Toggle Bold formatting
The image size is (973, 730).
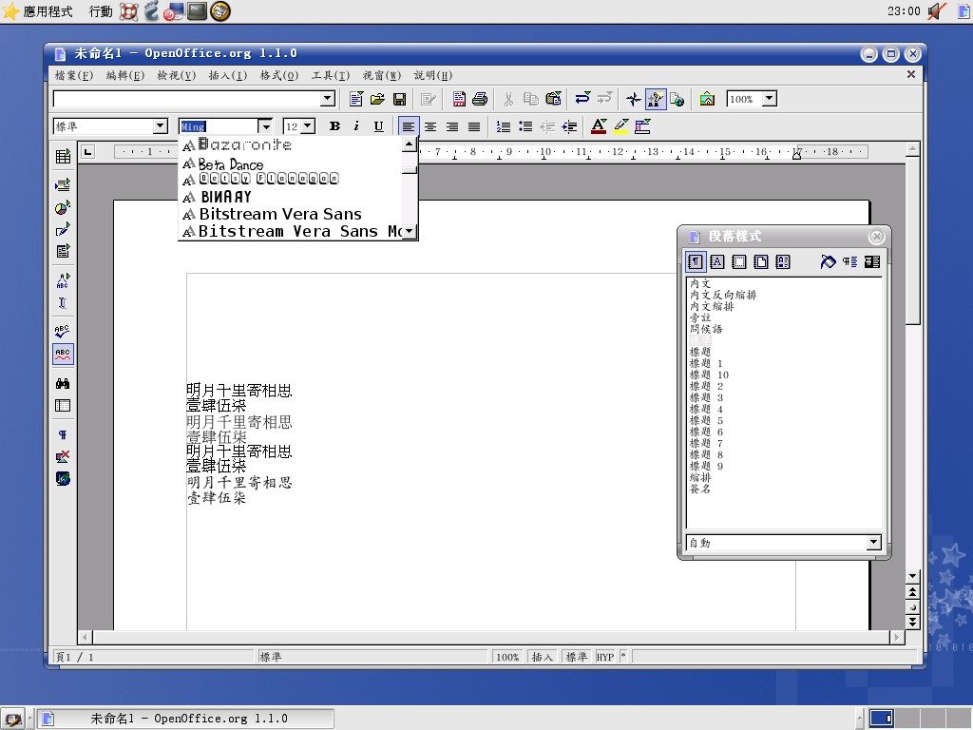tap(334, 126)
